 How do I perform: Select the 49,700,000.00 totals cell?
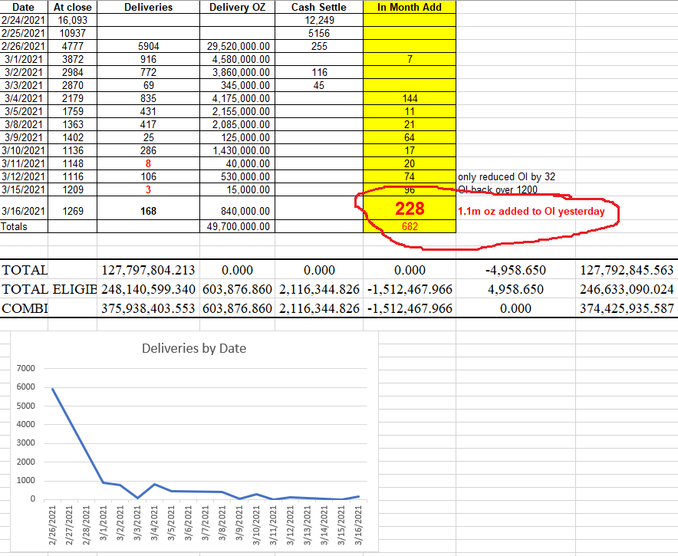pos(239,226)
